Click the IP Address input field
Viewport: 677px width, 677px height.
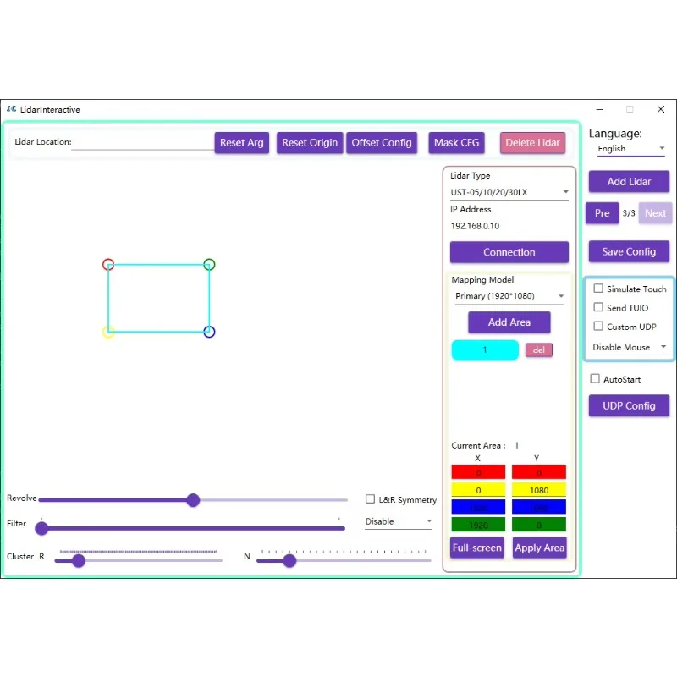(x=509, y=226)
